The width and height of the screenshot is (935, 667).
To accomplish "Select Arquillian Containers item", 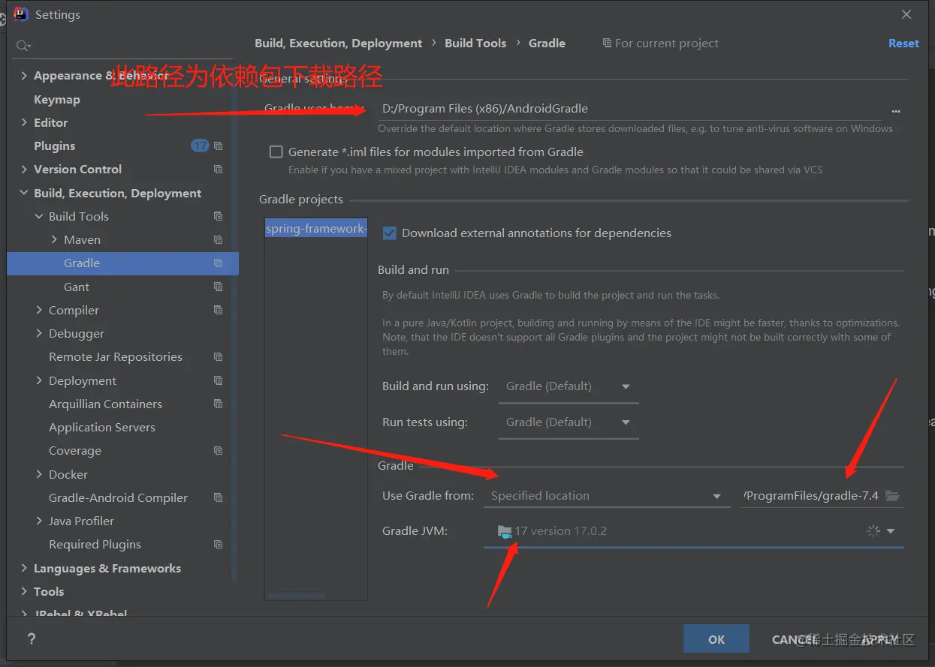I will (106, 404).
